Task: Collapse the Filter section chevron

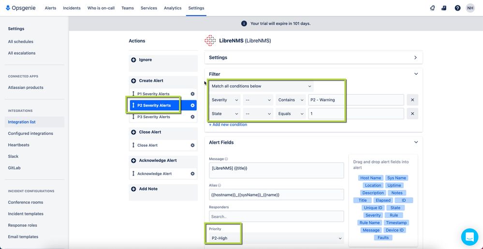Action: pyautogui.click(x=416, y=74)
